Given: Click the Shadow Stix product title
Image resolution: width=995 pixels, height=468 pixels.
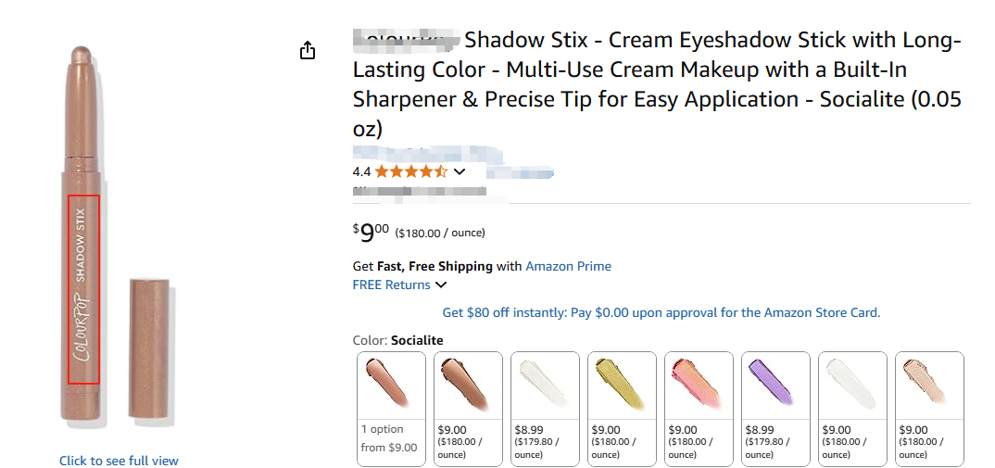Looking at the screenshot, I should point(657,84).
